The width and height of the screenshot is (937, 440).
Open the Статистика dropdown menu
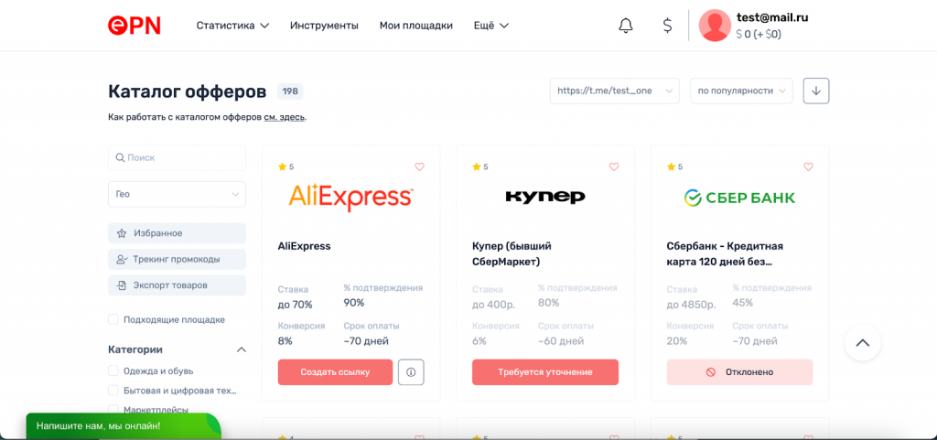[x=232, y=26]
